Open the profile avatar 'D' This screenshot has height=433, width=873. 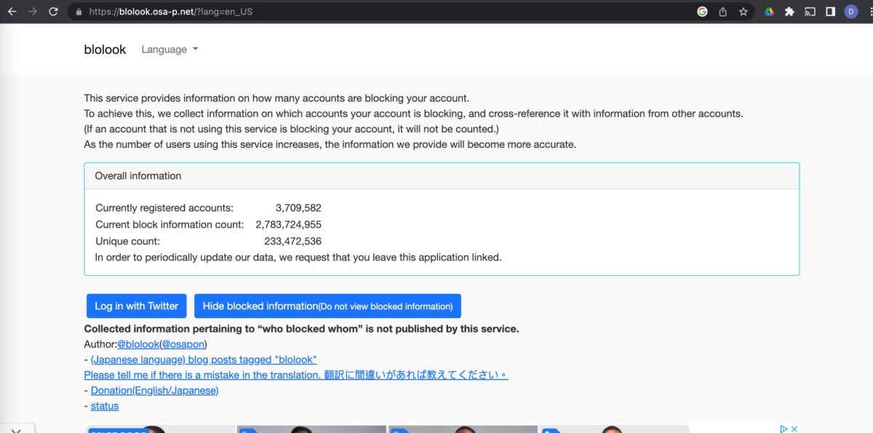pos(850,12)
